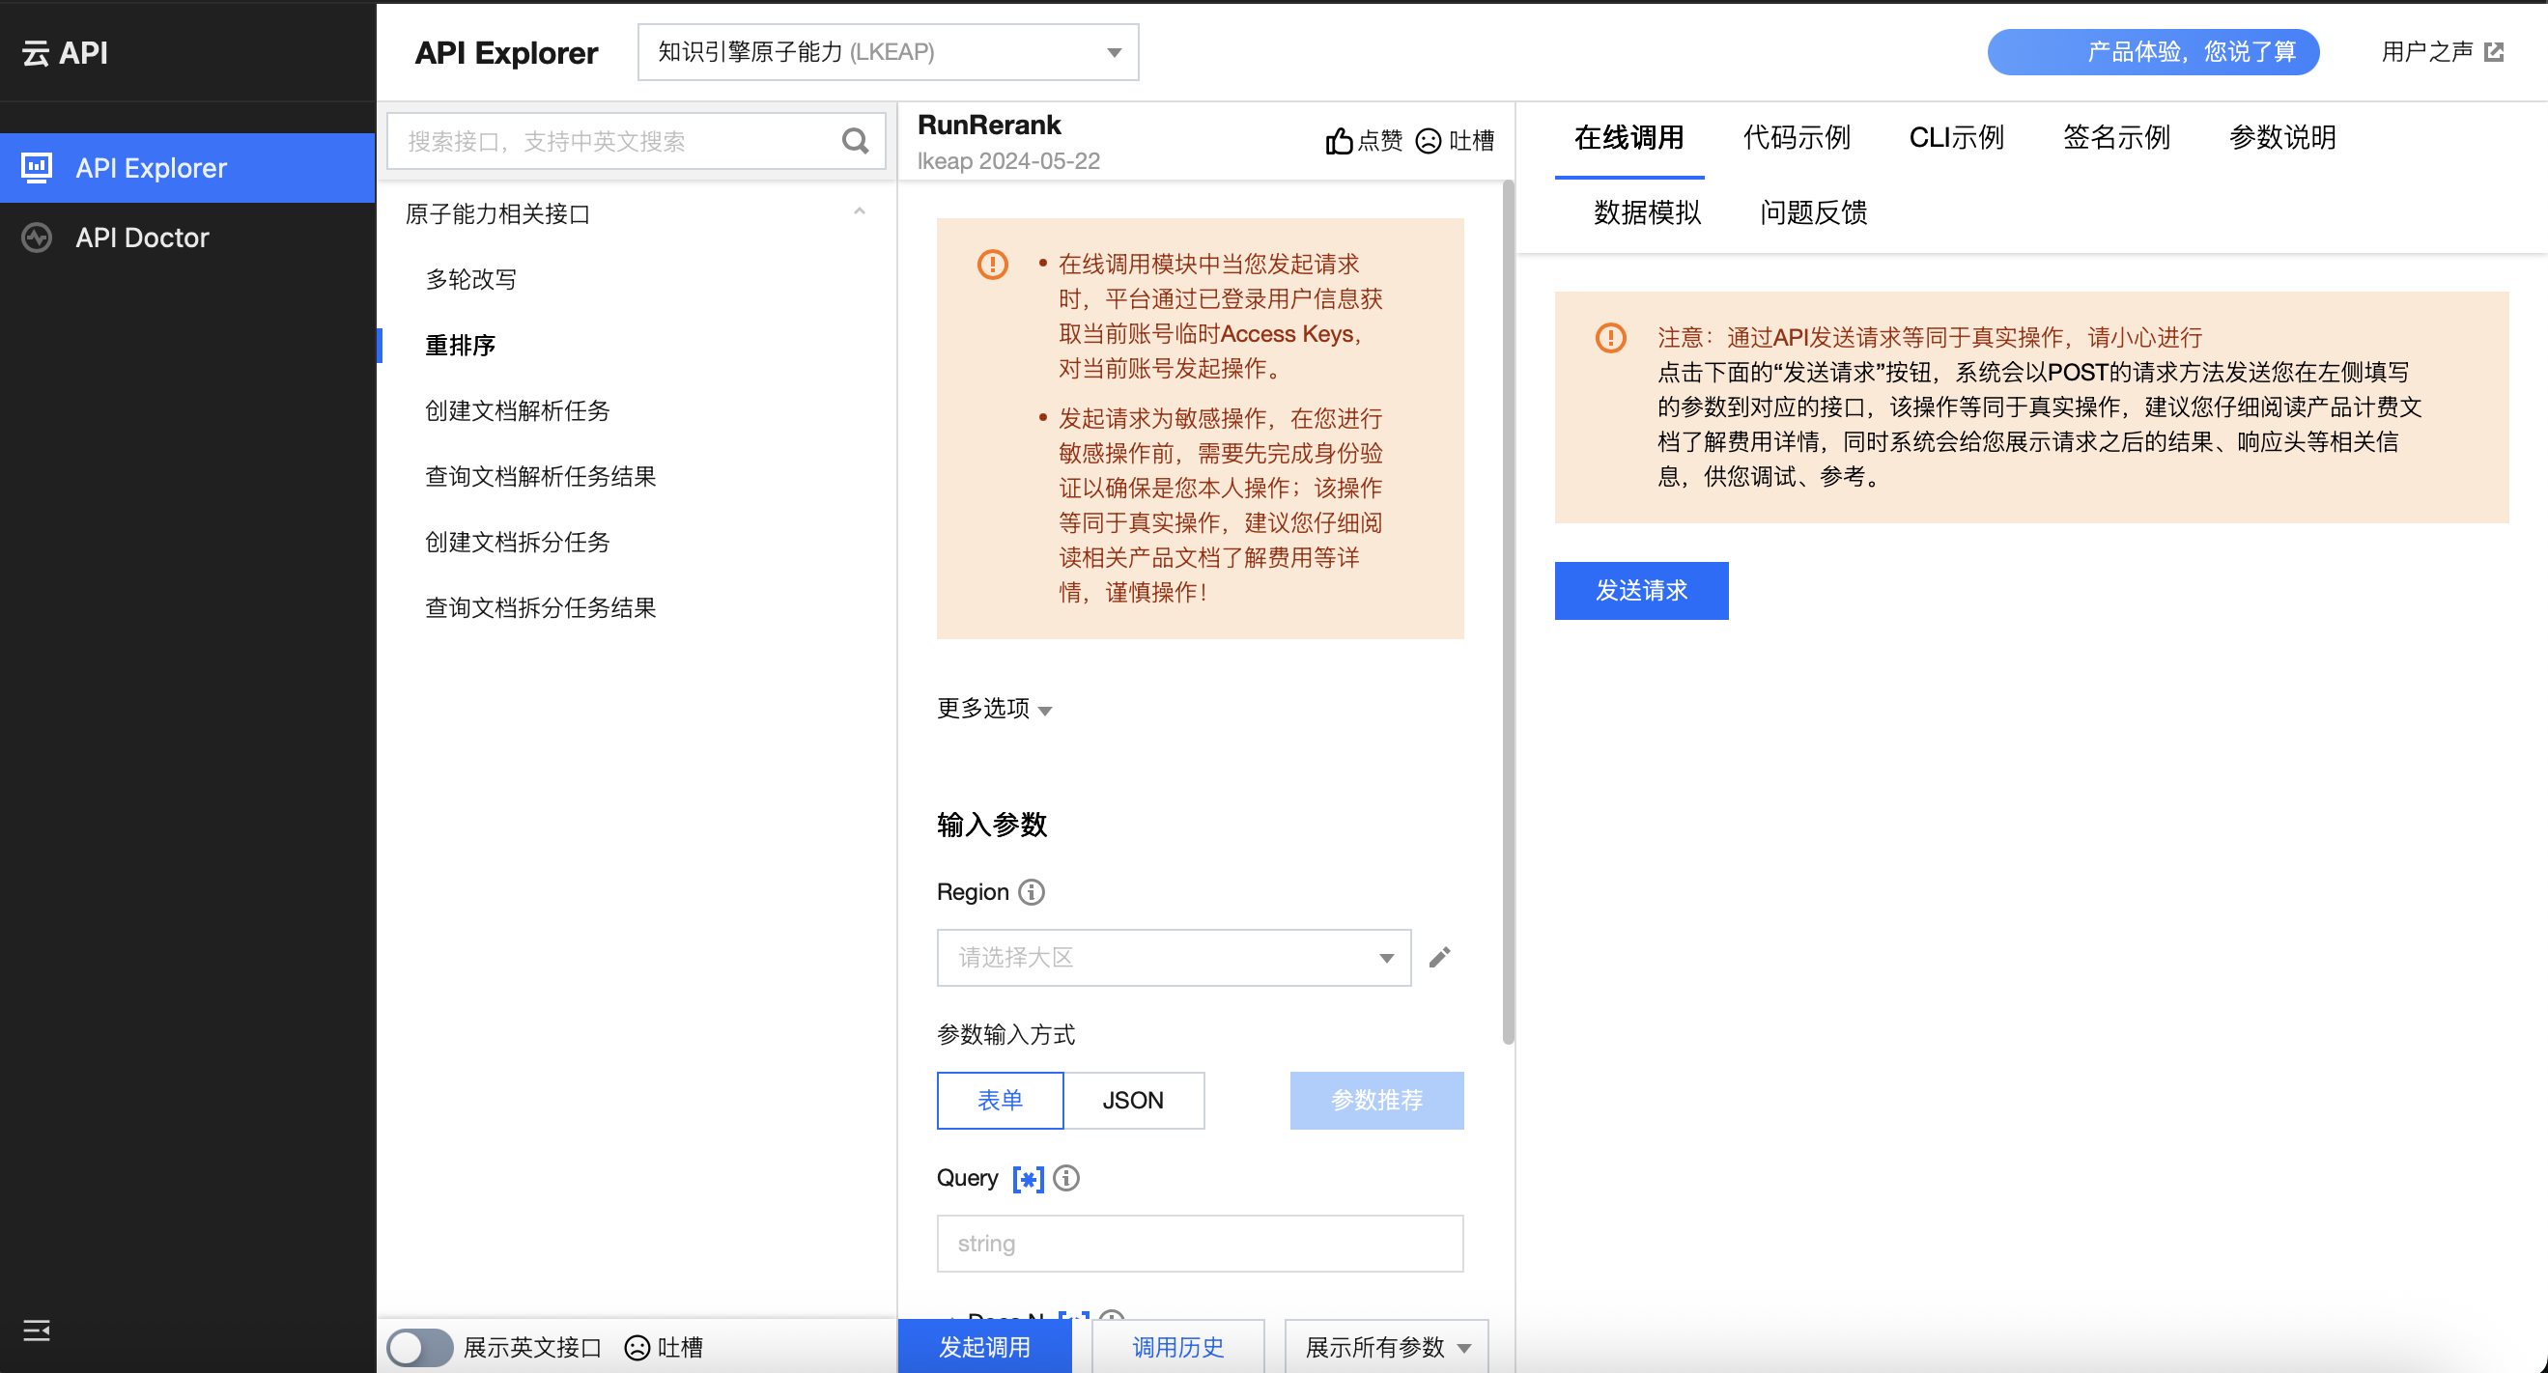Click the Region info icon

[1032, 891]
